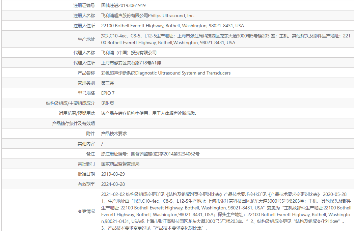
Task: Select approval department 国家药品监督管理局
Action: click(x=120, y=164)
